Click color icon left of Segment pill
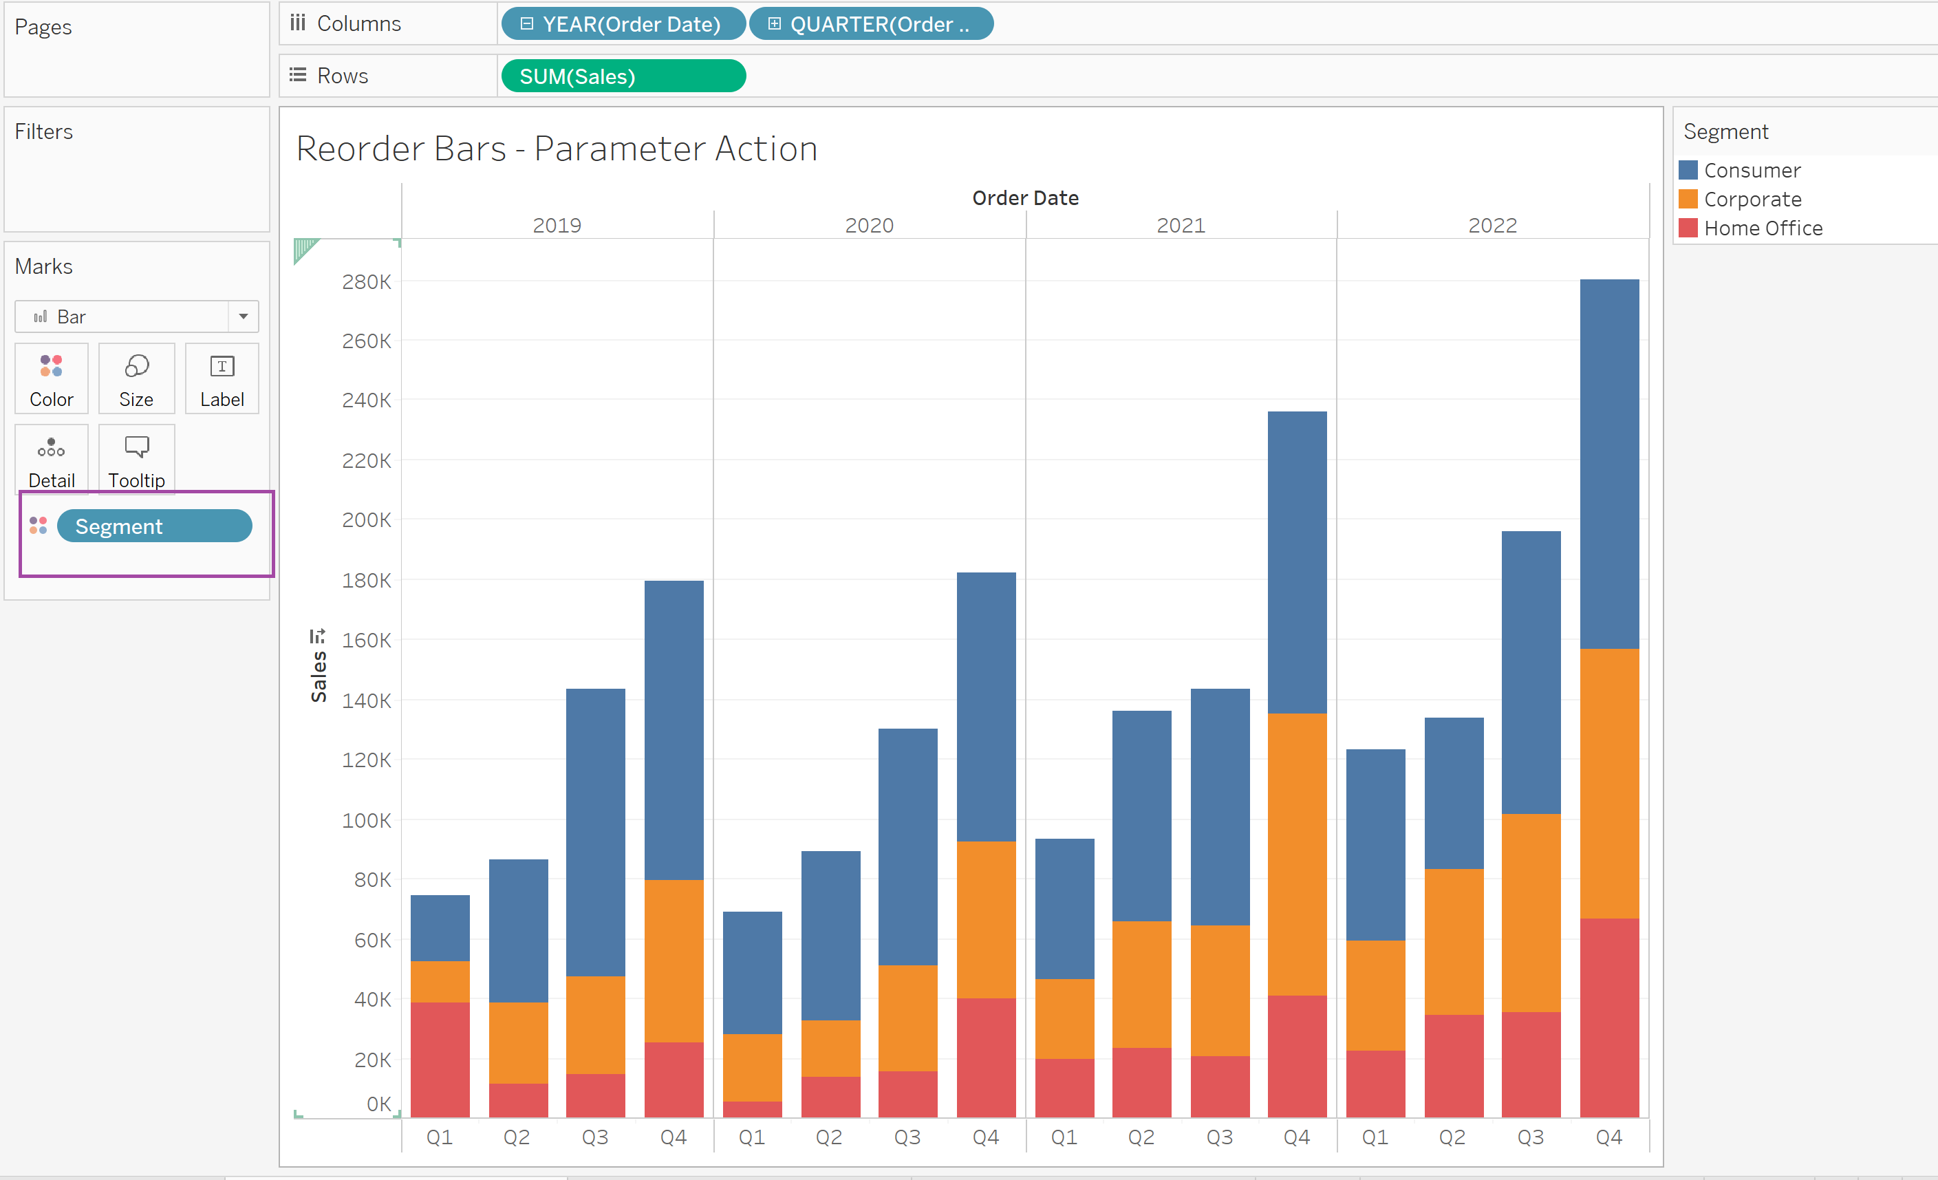1938x1180 pixels. click(x=38, y=526)
